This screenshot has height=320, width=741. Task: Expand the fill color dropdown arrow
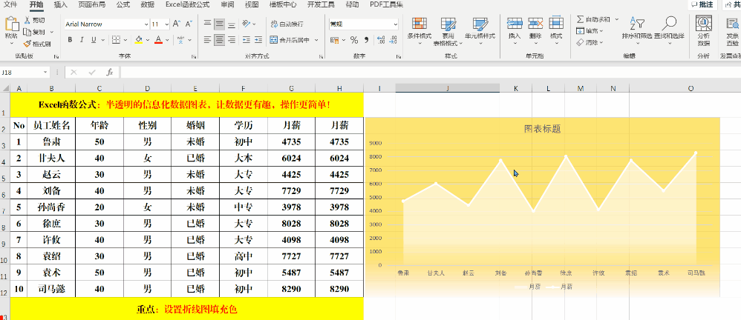(x=148, y=39)
